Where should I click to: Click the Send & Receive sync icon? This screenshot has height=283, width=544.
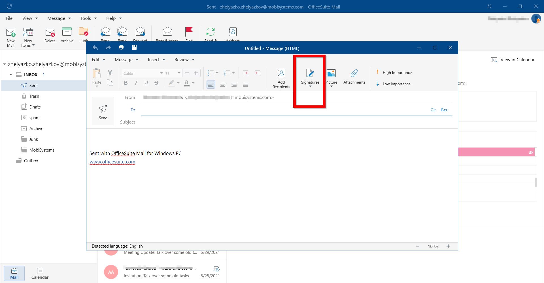tap(211, 32)
